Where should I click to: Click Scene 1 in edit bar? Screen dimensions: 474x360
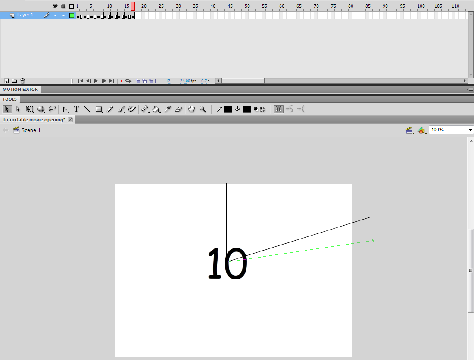tap(31, 130)
